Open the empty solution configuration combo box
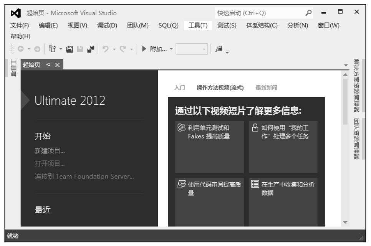Viewport: 371px width, 246px height. click(192, 49)
